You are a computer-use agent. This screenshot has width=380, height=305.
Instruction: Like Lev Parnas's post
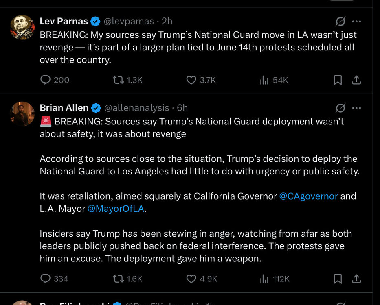pyautogui.click(x=191, y=80)
